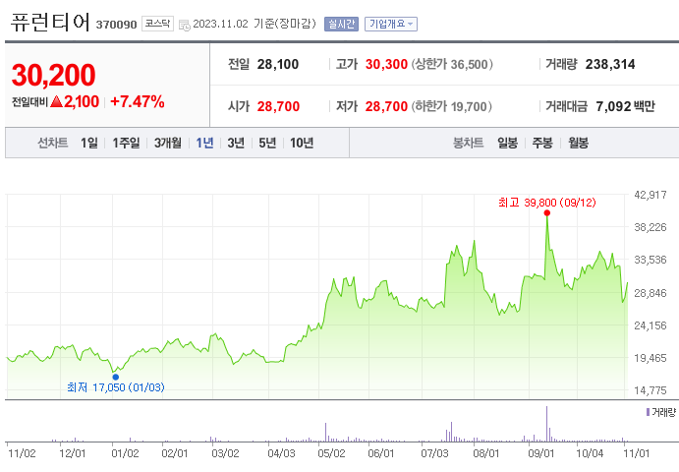Click the 최저 17,050 (01/03) label
679x472 pixels.
click(116, 387)
